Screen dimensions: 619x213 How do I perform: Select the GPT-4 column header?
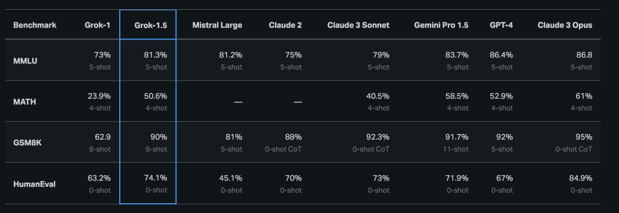coord(502,25)
